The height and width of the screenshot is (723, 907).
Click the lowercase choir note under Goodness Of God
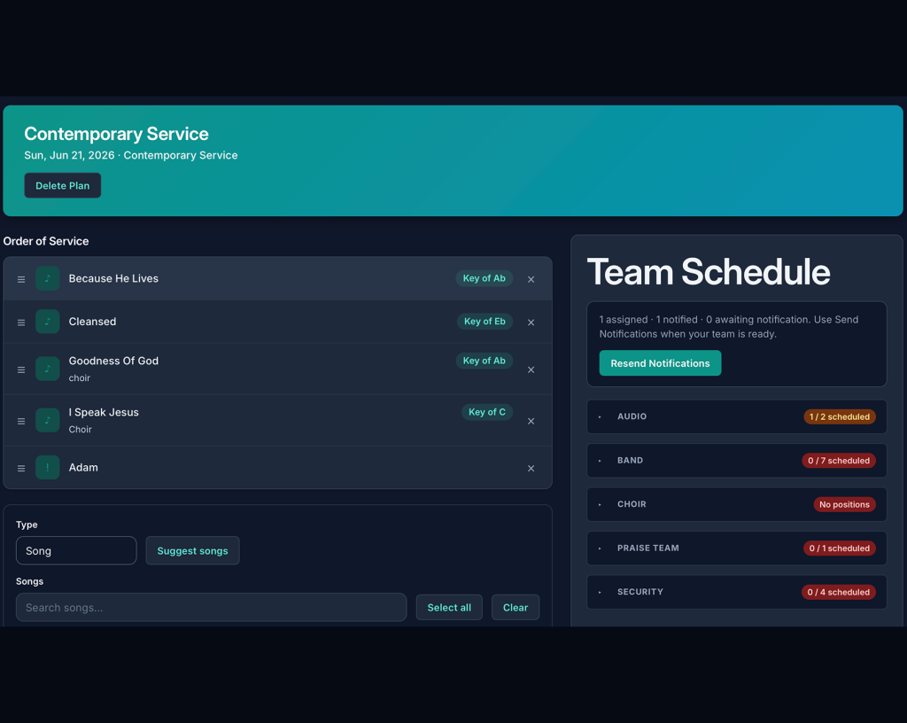click(x=79, y=377)
